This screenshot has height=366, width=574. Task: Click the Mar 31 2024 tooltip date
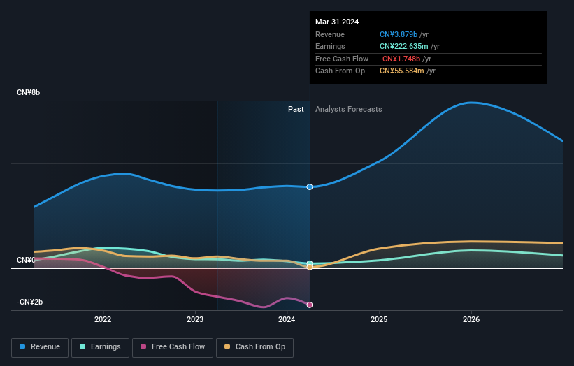pos(337,22)
